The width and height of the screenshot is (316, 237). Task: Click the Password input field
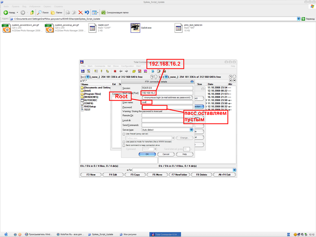[167, 107]
